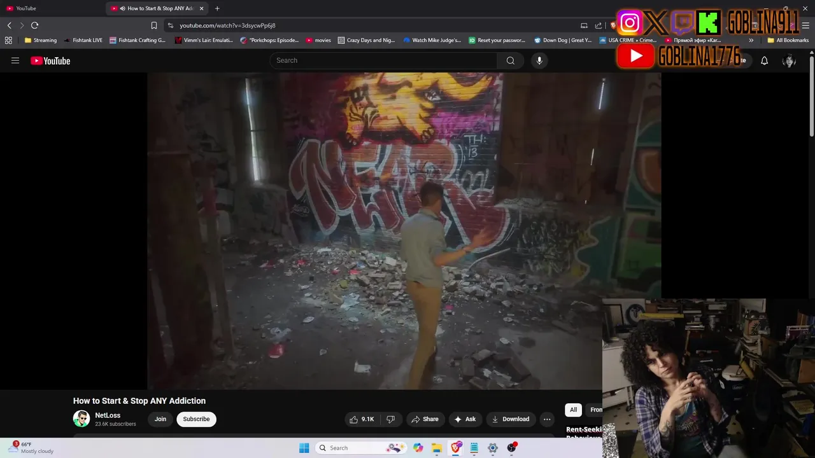The image size is (815, 458).
Task: Subscribe to NetLoss channel
Action: coord(196,419)
